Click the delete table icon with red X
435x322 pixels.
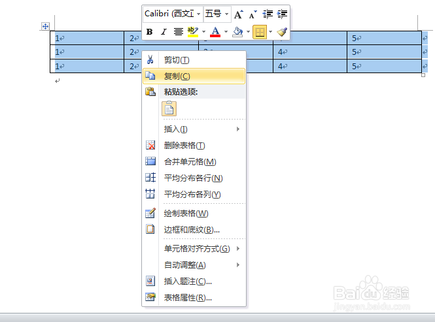click(150, 145)
